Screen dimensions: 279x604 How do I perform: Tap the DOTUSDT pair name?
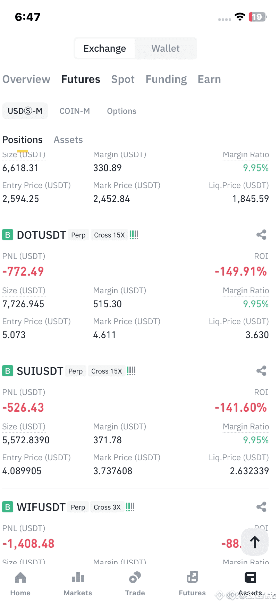[41, 235]
